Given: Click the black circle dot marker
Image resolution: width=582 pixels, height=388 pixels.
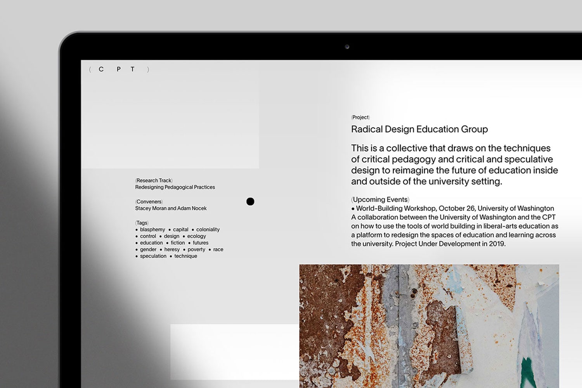Looking at the screenshot, I should point(250,201).
